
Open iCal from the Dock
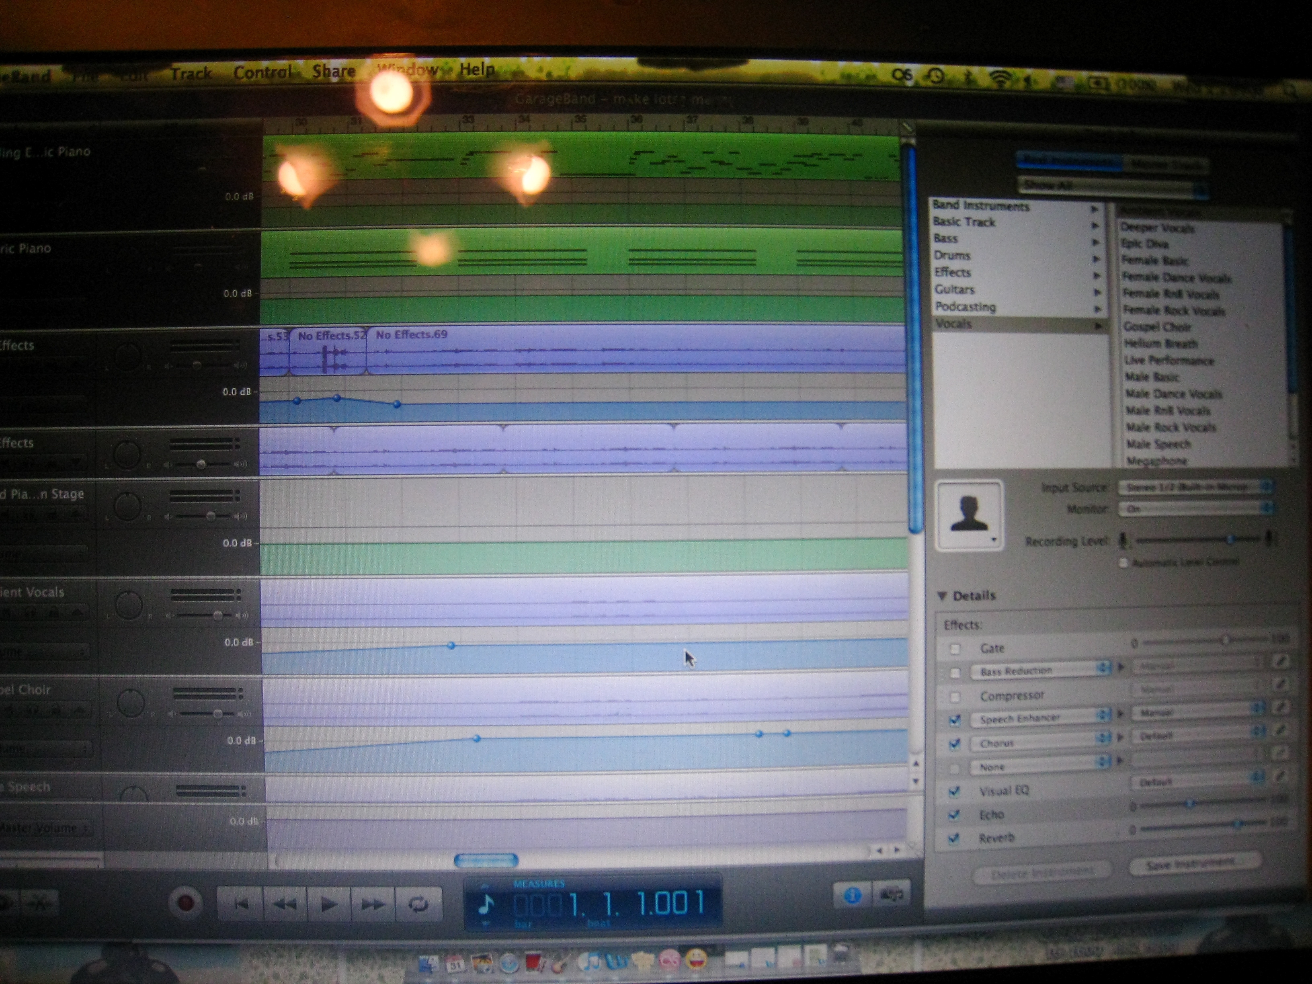(x=455, y=964)
